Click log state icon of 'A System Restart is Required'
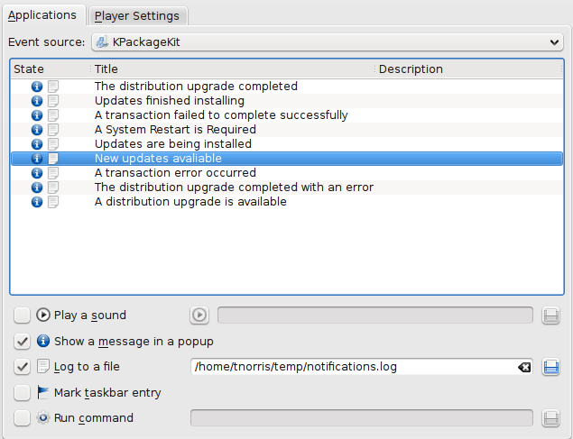 point(53,130)
